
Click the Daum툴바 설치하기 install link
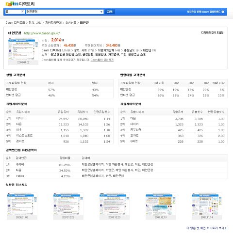click(x=102, y=60)
